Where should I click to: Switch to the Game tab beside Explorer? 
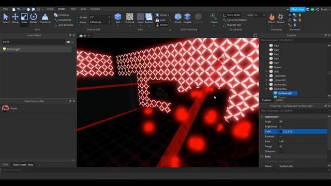[279, 100]
